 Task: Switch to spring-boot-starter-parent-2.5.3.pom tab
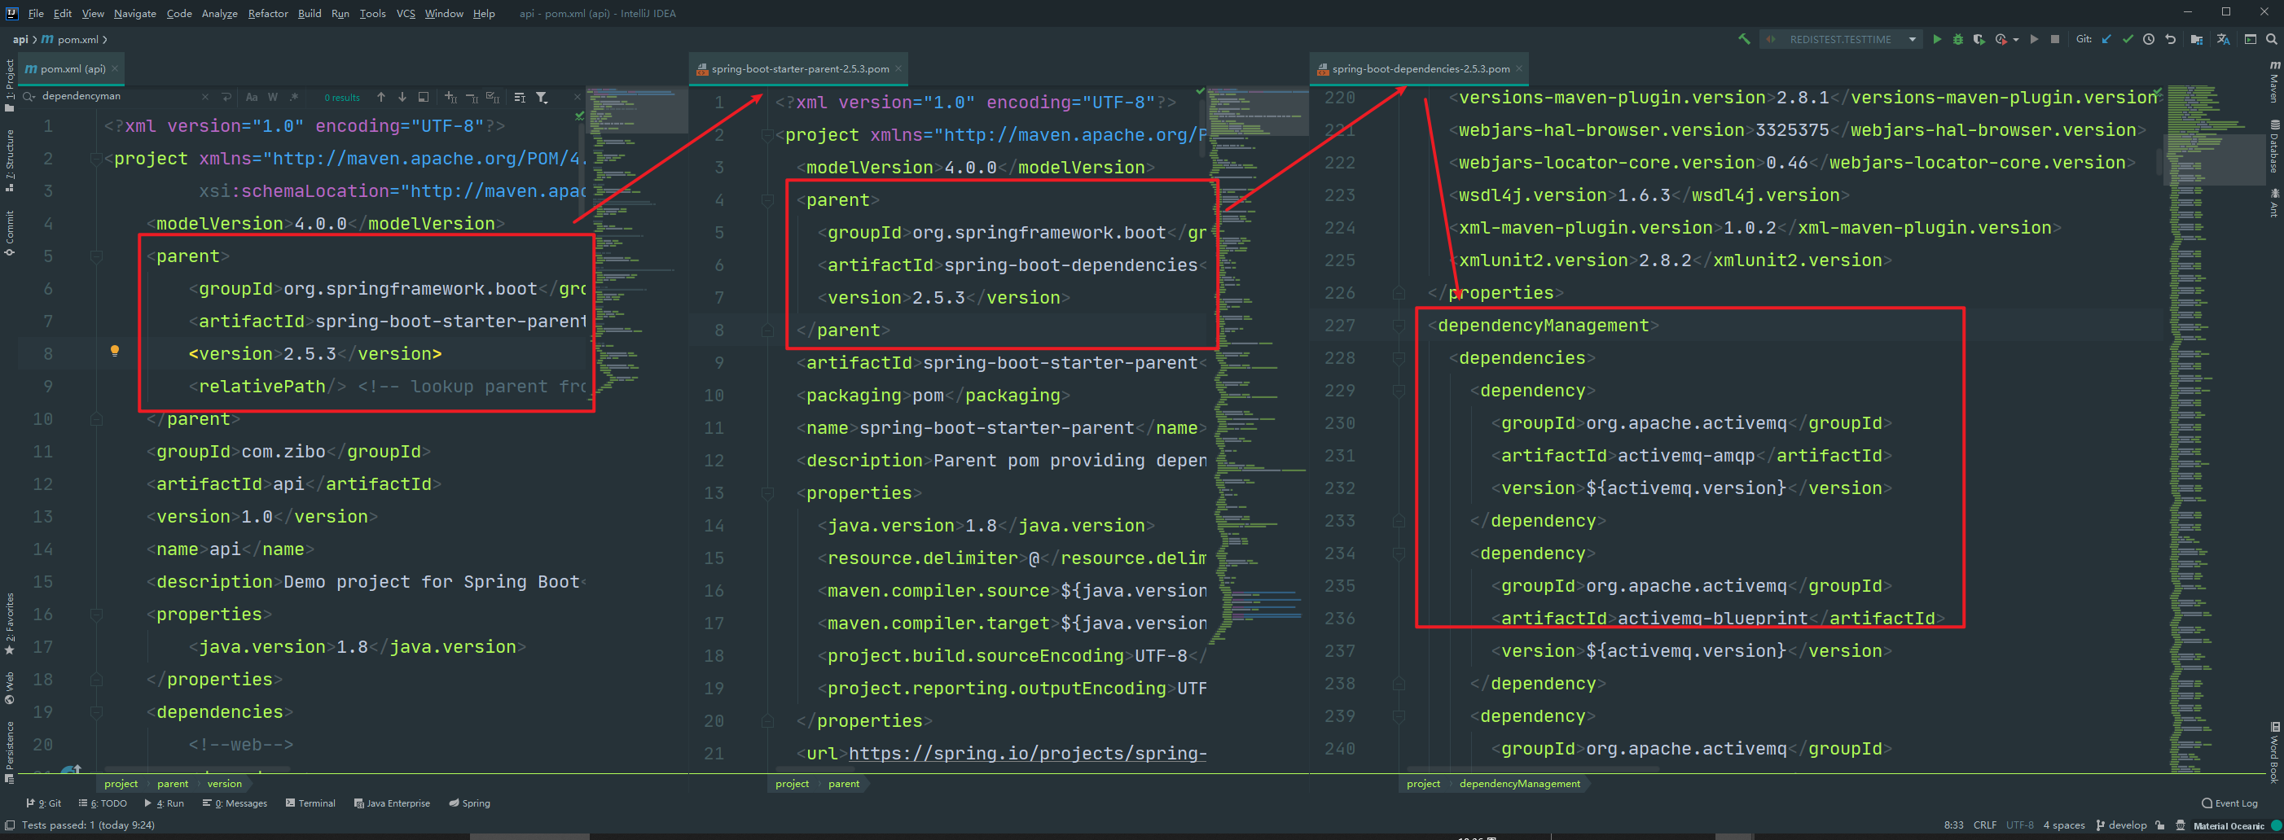click(x=799, y=68)
